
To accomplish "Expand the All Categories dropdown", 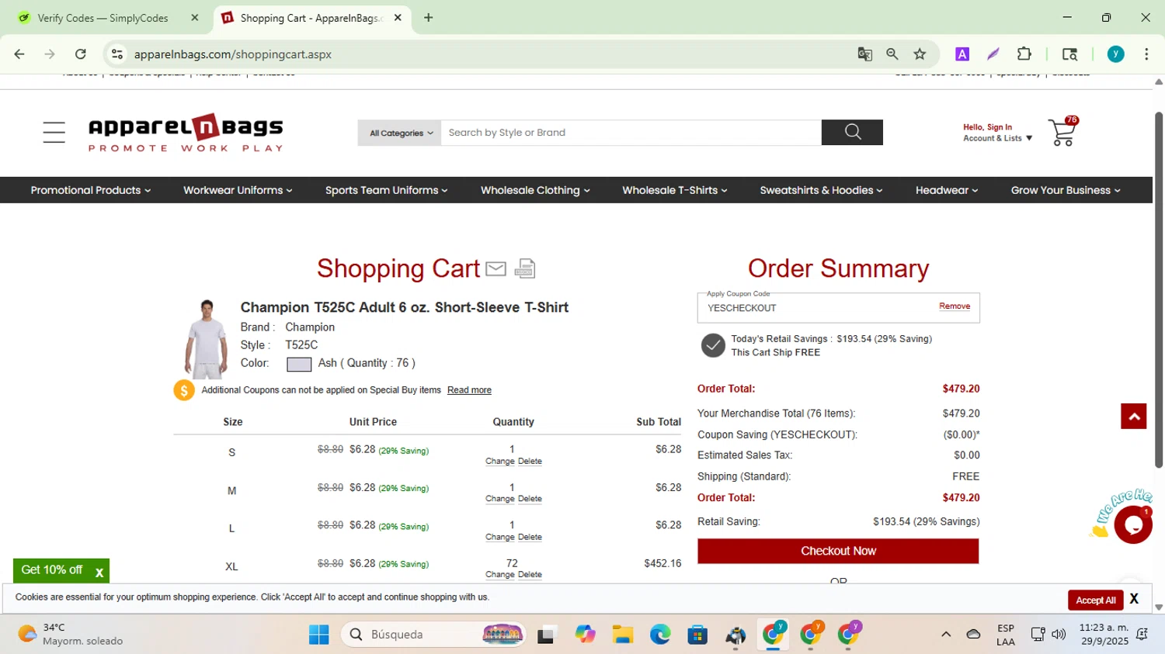I will (x=400, y=133).
